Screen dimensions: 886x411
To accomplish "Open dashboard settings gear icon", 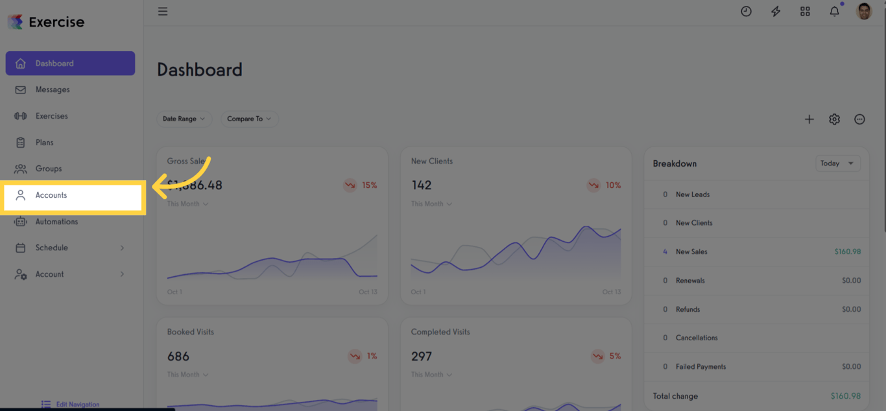I will [834, 119].
